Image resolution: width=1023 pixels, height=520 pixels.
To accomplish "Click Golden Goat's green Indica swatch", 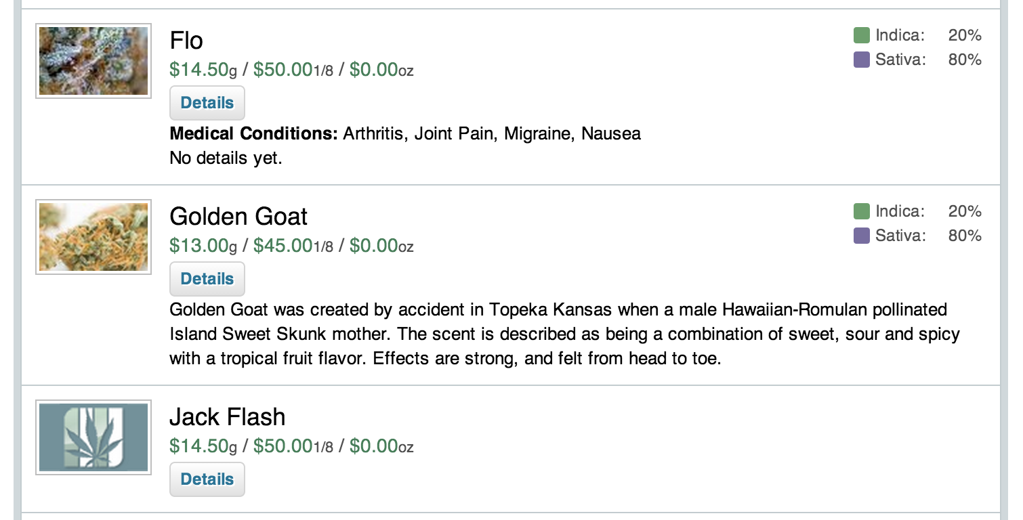I will (861, 211).
